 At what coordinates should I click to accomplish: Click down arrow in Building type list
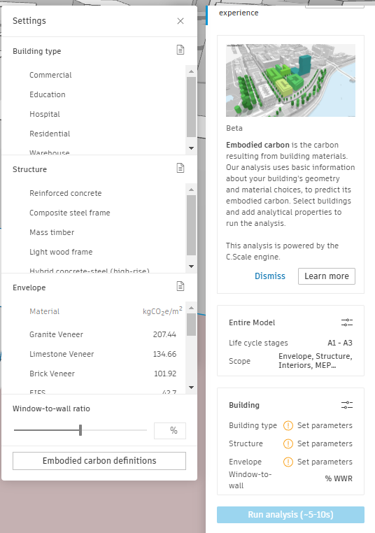[192, 148]
